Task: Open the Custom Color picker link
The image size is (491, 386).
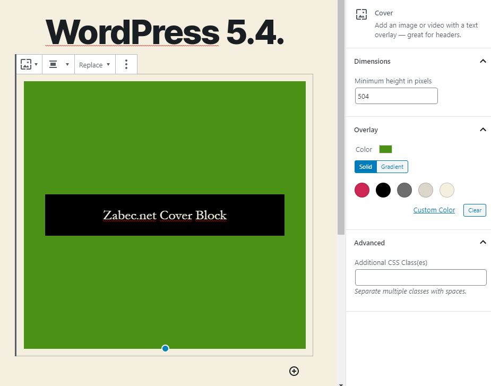Action: 434,210
